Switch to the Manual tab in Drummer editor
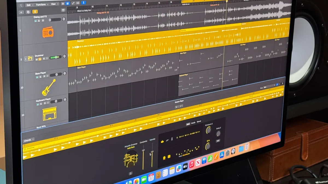Screen dimensions: 328x184 click(x=199, y=122)
